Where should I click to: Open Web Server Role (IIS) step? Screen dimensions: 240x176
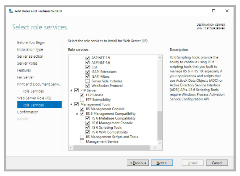coord(34,98)
